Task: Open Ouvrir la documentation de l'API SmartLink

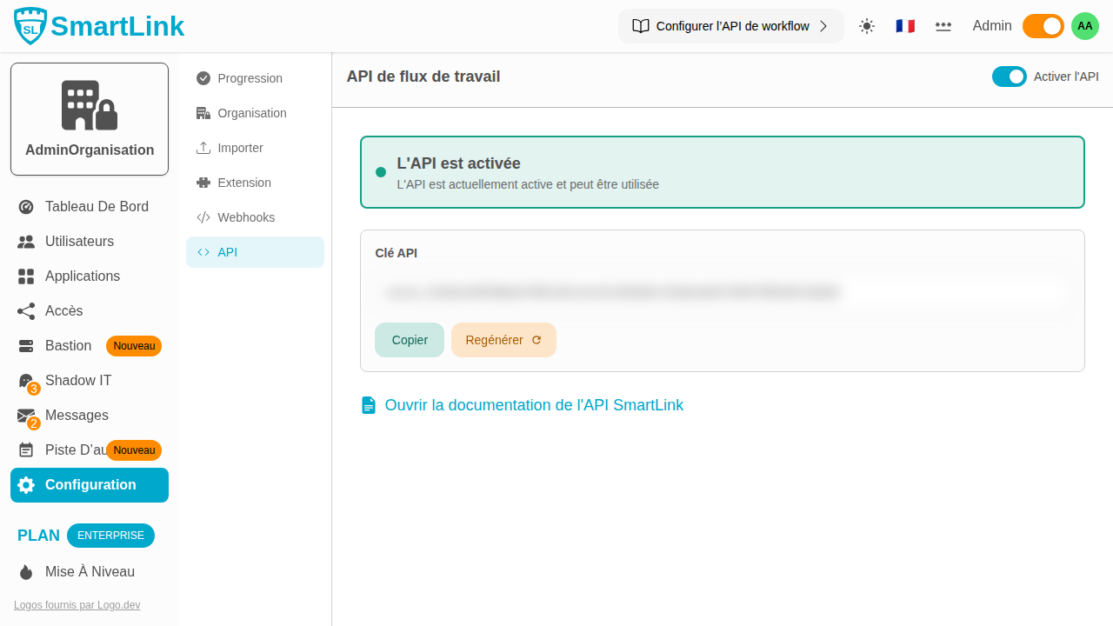Action: tap(534, 405)
